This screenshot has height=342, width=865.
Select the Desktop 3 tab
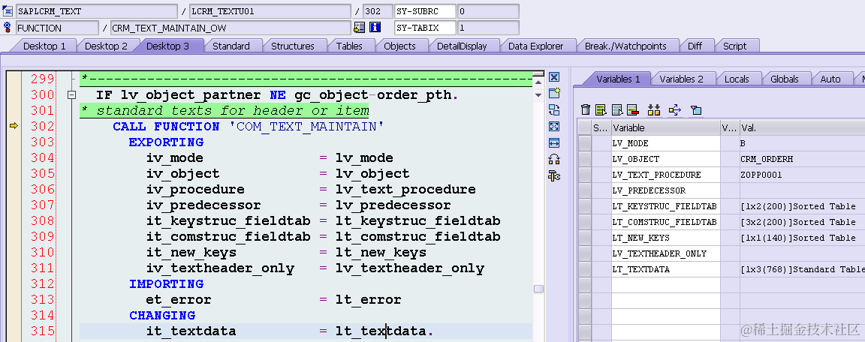tap(167, 46)
